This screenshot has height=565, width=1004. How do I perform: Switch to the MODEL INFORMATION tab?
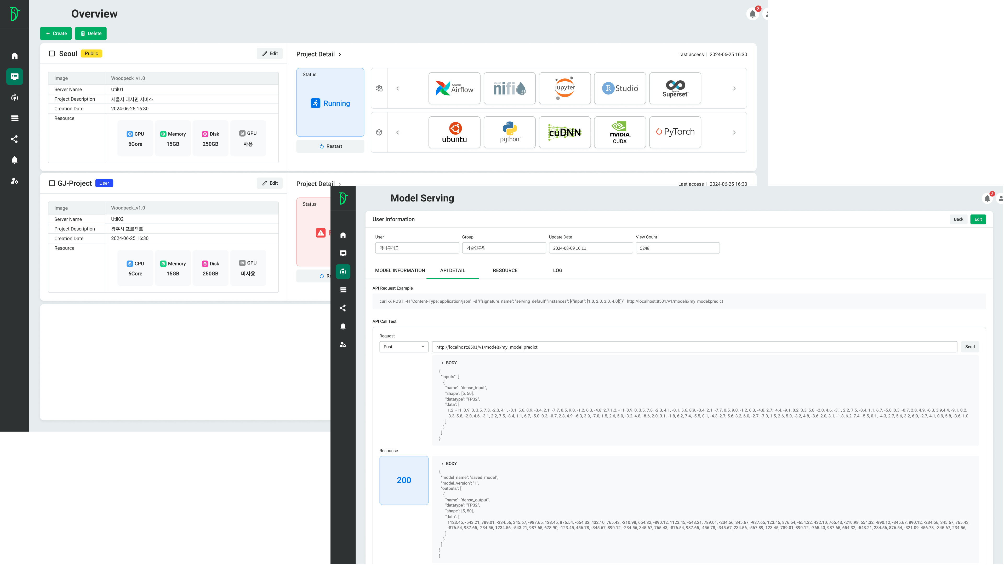click(400, 270)
